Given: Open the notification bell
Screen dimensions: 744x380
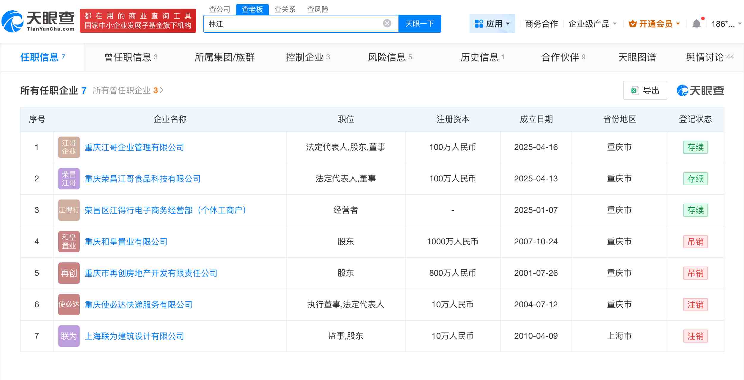Looking at the screenshot, I should (696, 23).
